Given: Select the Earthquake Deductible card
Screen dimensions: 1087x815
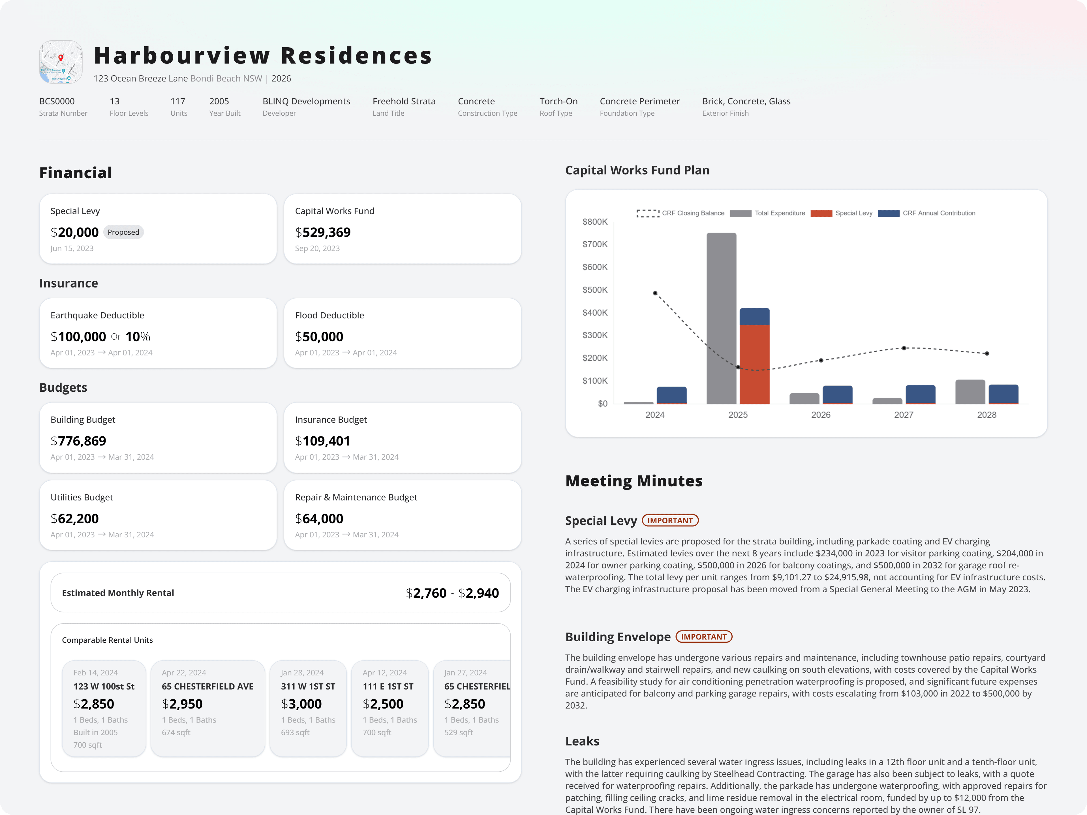Looking at the screenshot, I should click(x=158, y=333).
